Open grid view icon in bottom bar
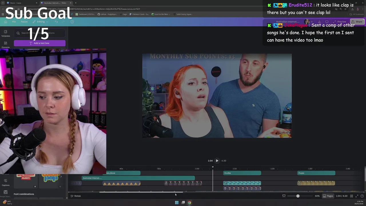The width and height of the screenshot is (366, 206). (352, 196)
